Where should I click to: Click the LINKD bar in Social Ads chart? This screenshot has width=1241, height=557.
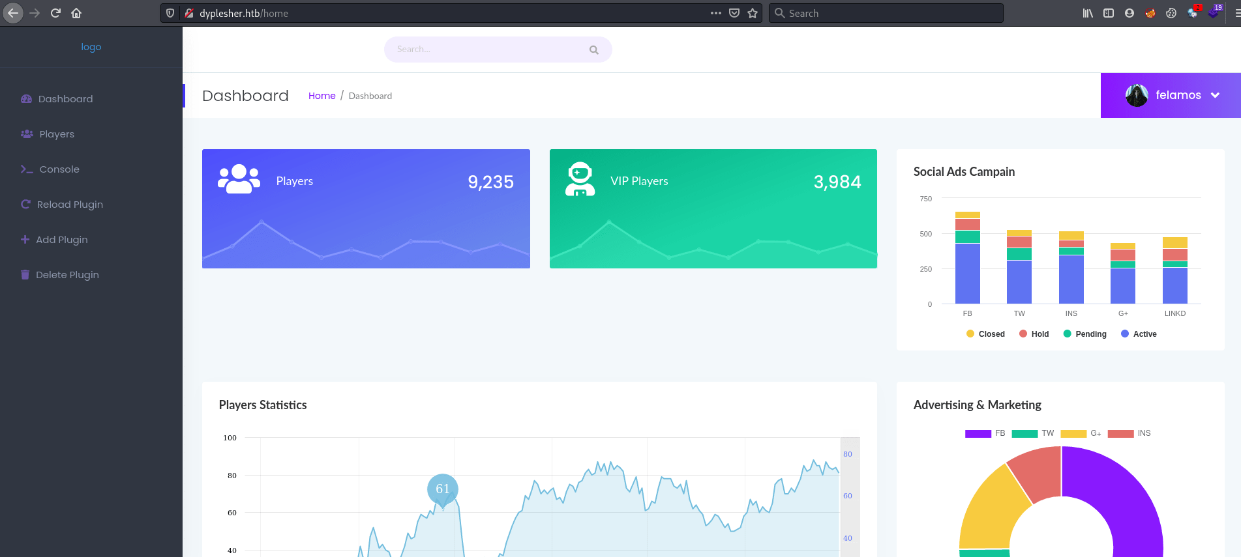click(1175, 270)
